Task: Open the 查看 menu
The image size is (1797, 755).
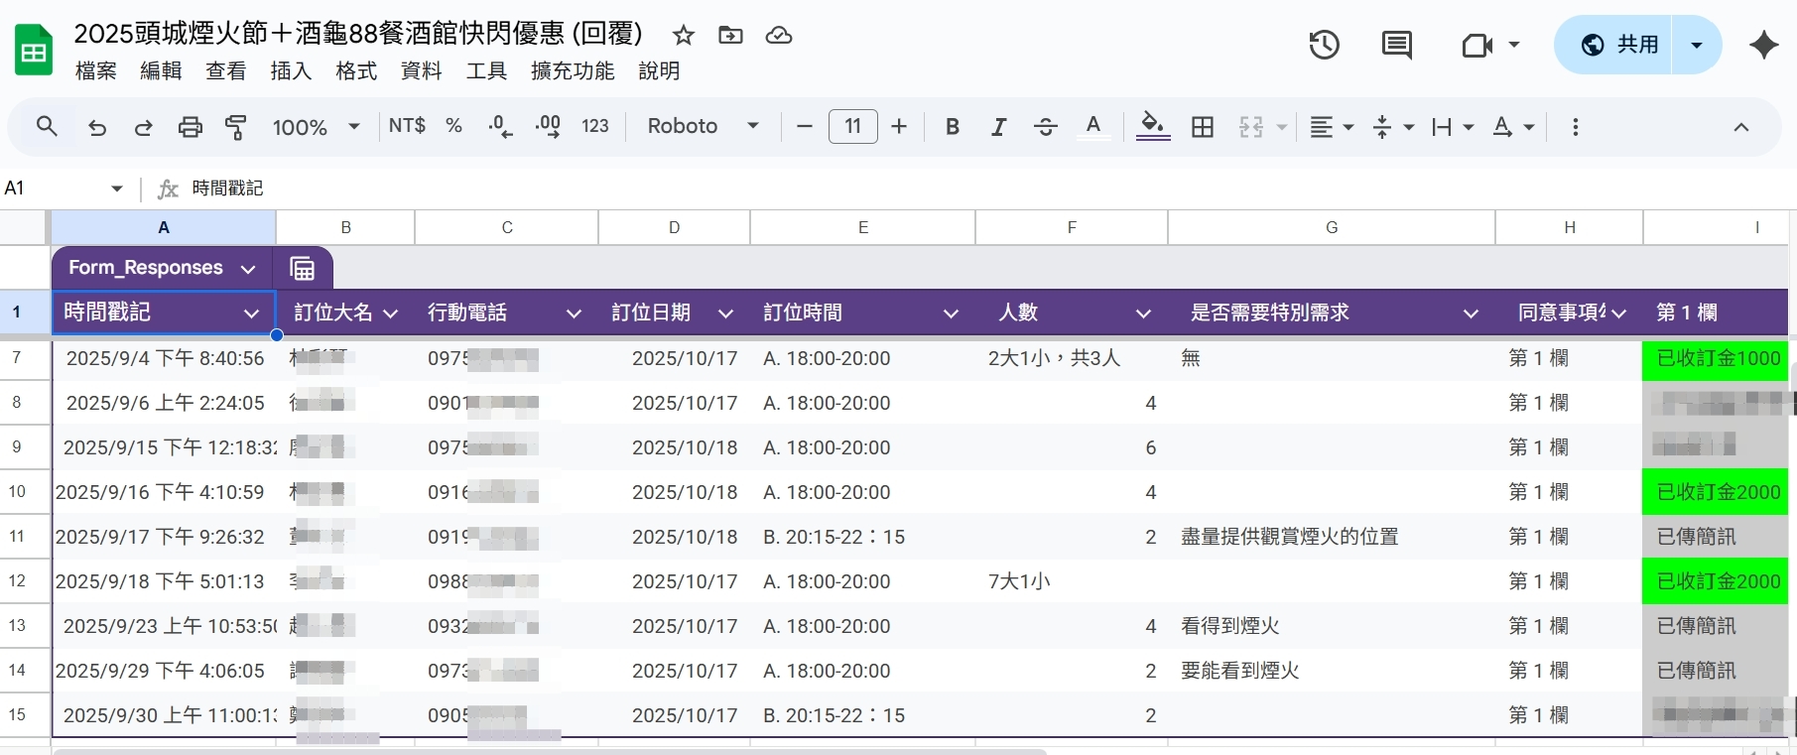Action: (x=226, y=71)
